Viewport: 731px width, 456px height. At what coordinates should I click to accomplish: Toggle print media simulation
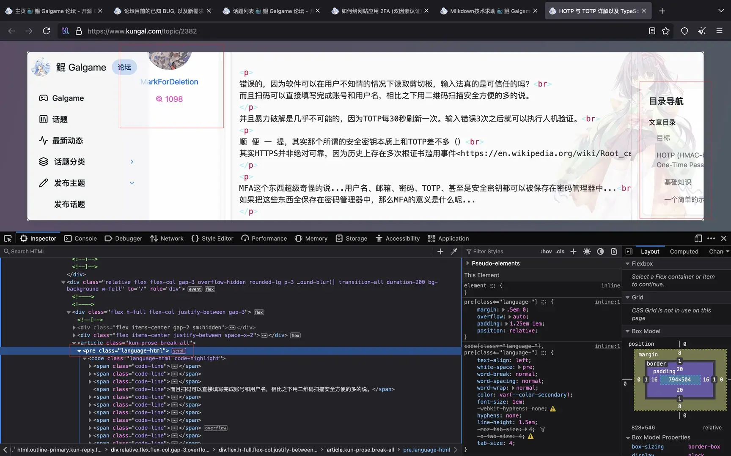[614, 251]
